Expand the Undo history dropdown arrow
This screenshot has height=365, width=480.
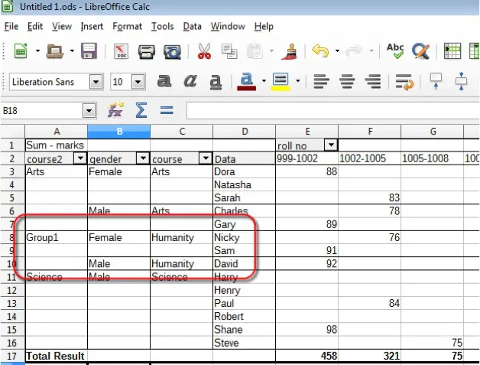337,51
